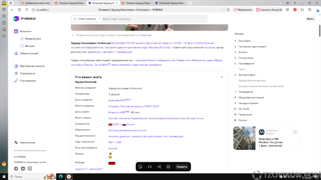Open assistant История
321x180 pixels.
(28, 46)
